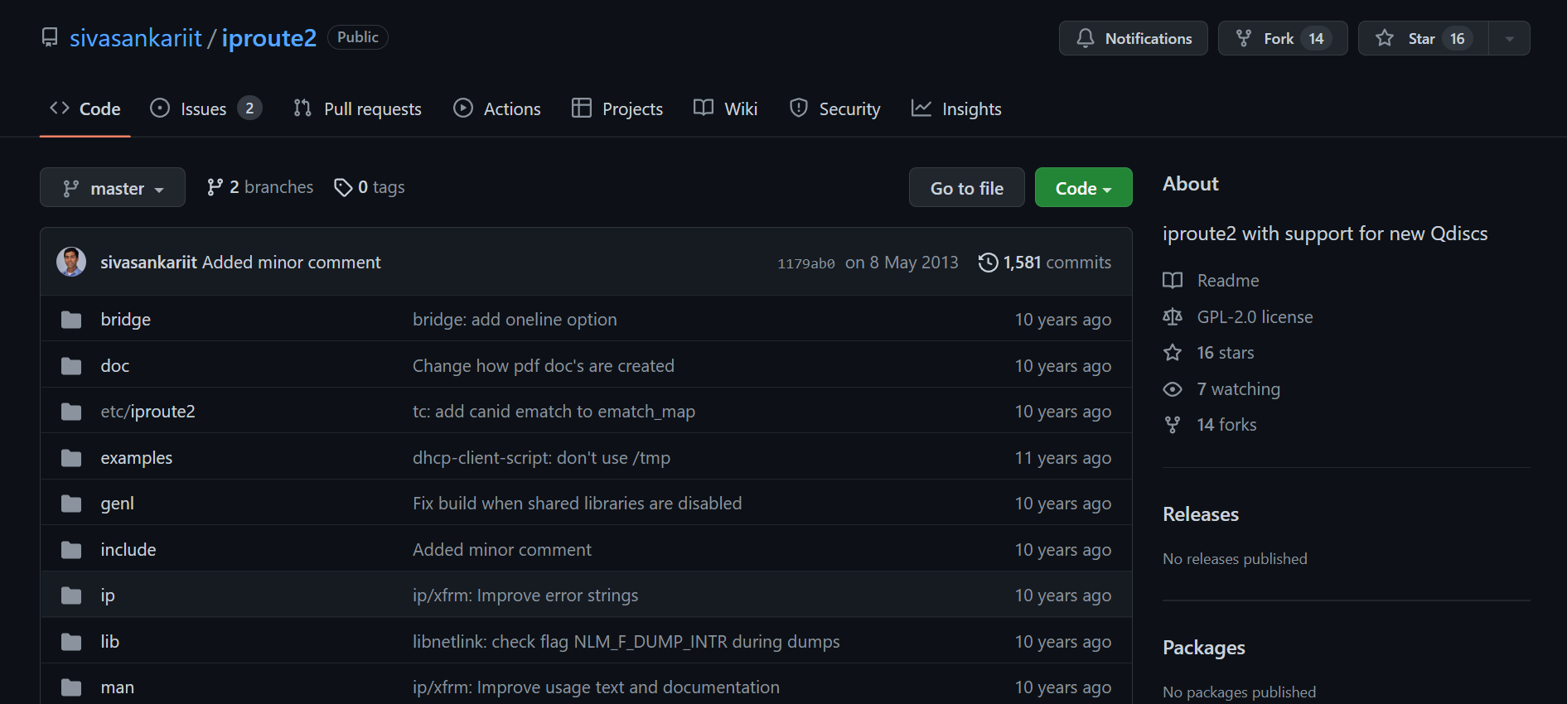This screenshot has width=1567, height=704.
Task: Click the doc folder icon
Action: pyautogui.click(x=71, y=366)
